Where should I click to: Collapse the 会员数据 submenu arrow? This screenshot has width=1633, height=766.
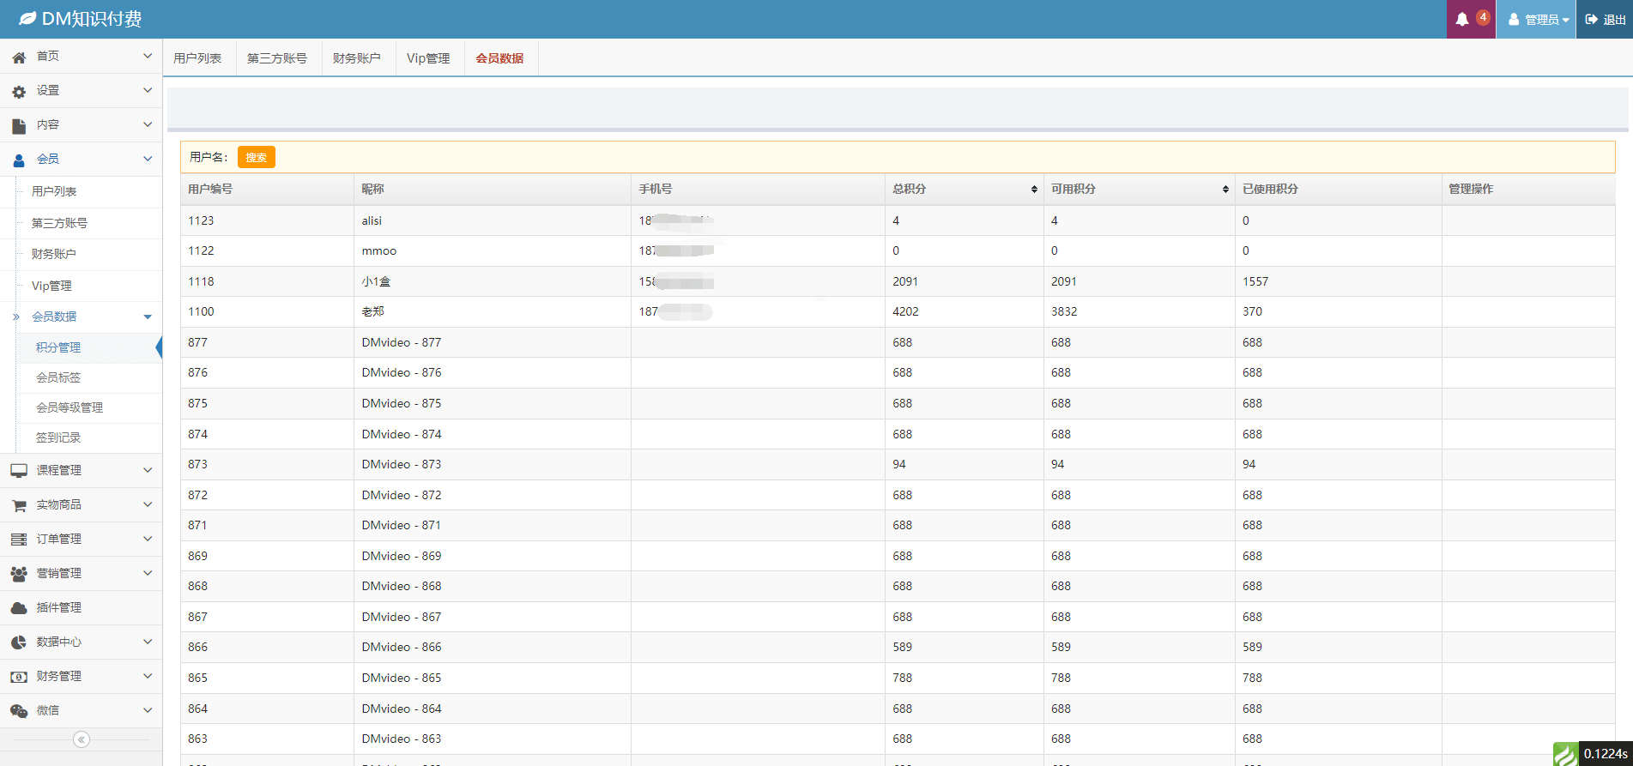click(148, 317)
